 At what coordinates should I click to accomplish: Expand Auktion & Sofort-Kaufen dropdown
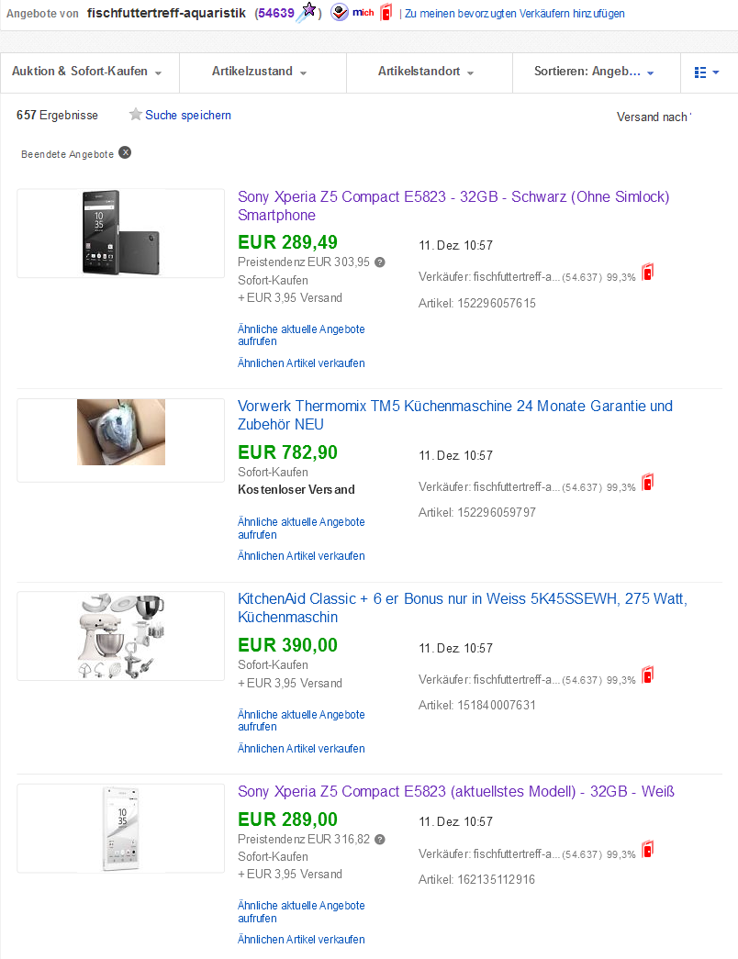point(87,72)
